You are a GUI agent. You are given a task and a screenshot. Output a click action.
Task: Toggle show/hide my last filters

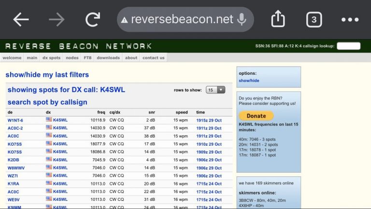[x=47, y=75]
